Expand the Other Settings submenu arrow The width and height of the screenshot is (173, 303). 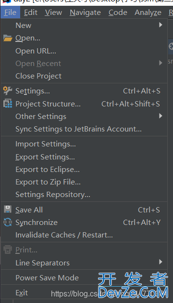[161, 116]
